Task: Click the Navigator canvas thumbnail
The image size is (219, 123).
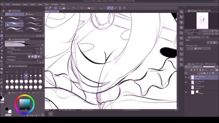Action: [x=202, y=20]
